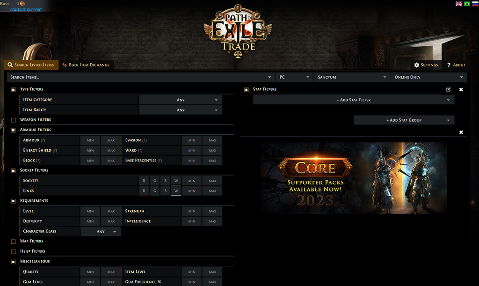This screenshot has height=286, width=479.
Task: Select the British flag for English
Action: [458, 4]
